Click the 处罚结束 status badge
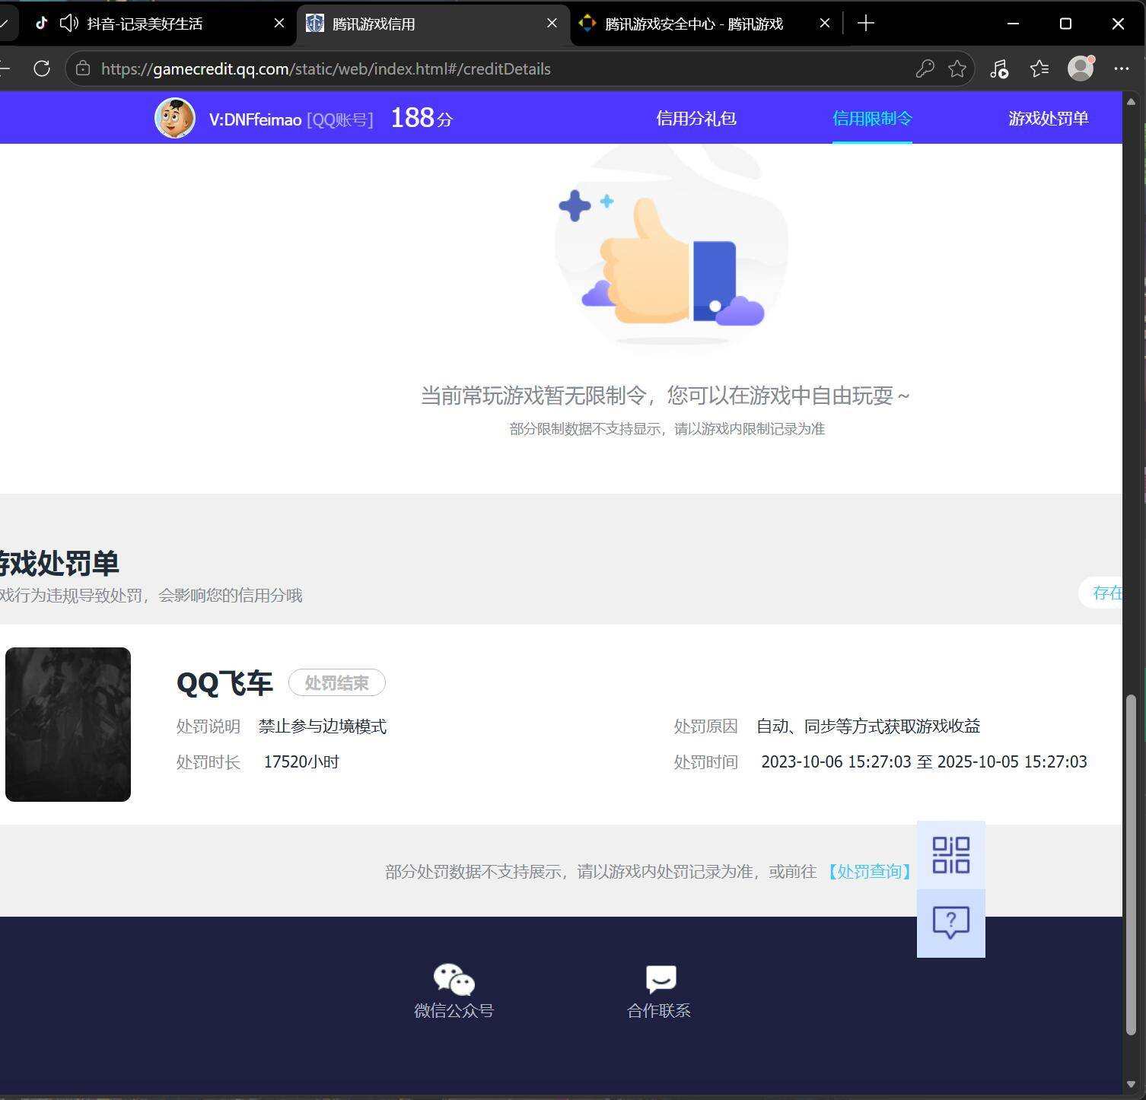The width and height of the screenshot is (1146, 1100). coord(337,683)
